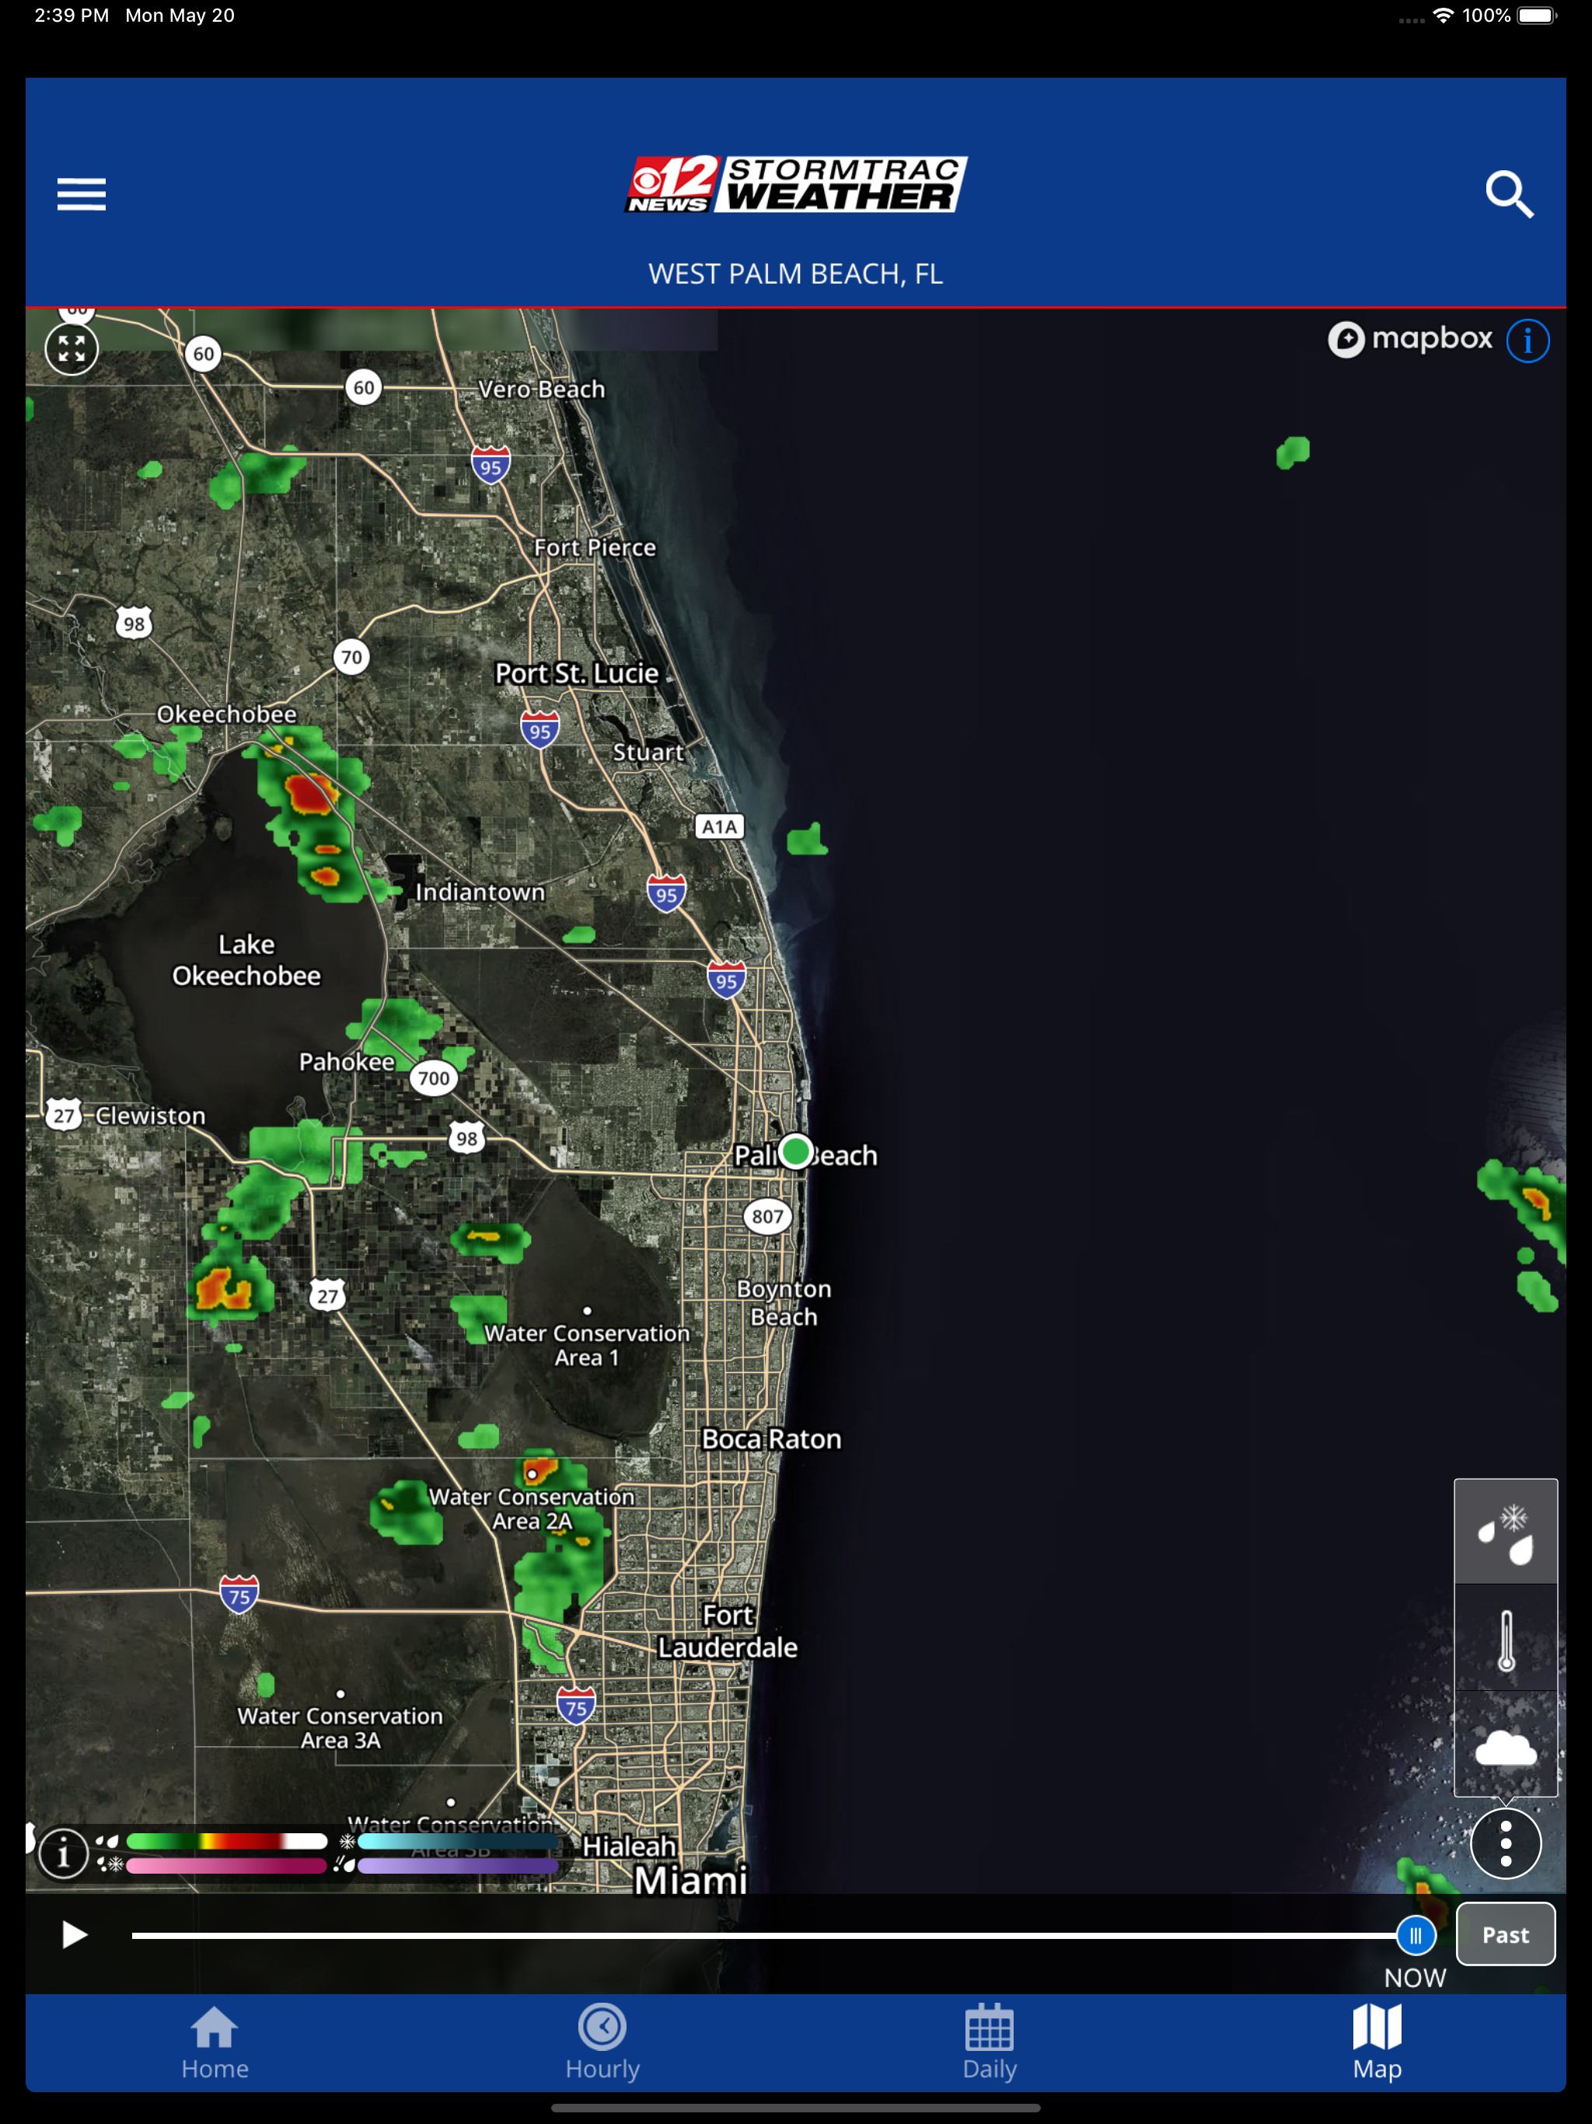Open the Hourly forecast tab
1592x2124 pixels.
602,2042
